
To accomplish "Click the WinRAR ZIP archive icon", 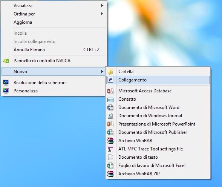I will 110,174.
